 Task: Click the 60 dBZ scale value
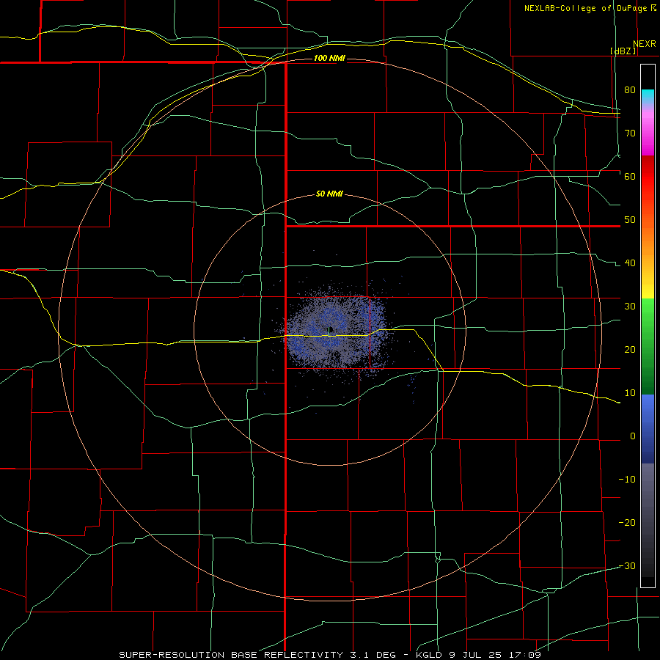pos(630,176)
